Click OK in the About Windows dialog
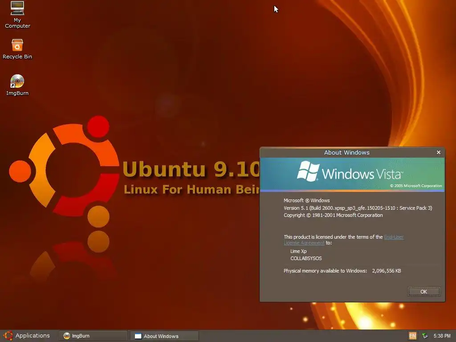 (424, 291)
